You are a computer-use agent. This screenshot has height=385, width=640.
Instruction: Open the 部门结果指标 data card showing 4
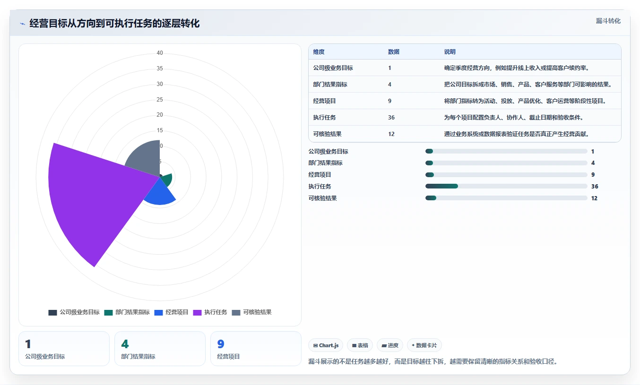click(160, 349)
